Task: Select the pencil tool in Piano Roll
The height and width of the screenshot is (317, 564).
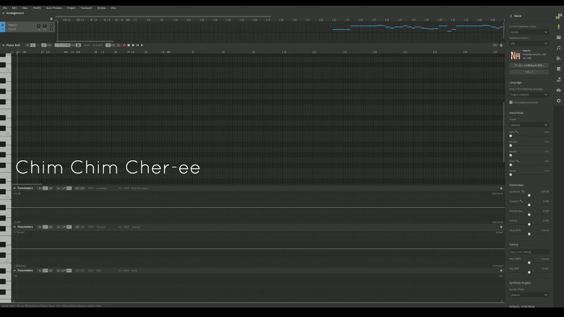Action: point(33,45)
